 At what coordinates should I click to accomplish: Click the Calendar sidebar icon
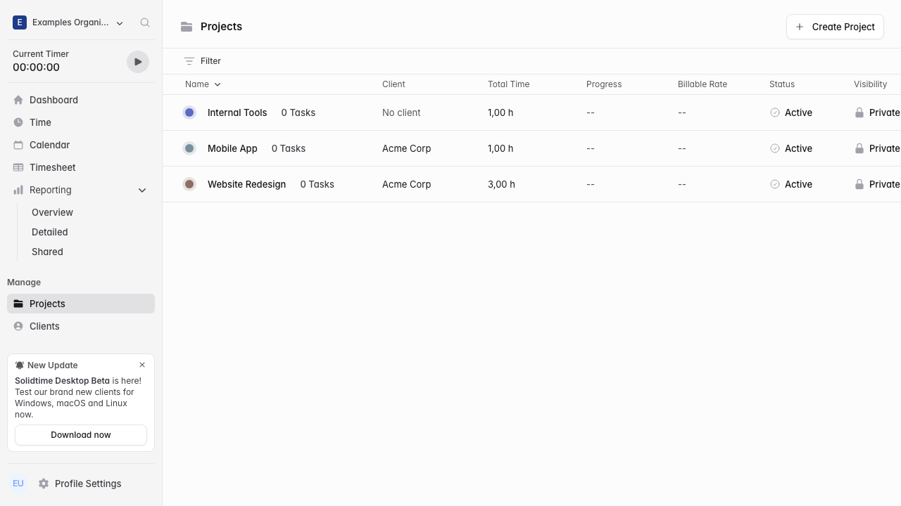pos(18,145)
